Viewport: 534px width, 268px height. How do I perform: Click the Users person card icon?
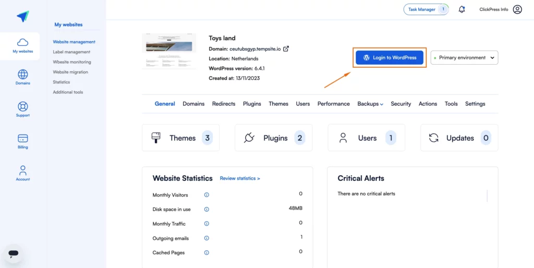pyautogui.click(x=343, y=138)
